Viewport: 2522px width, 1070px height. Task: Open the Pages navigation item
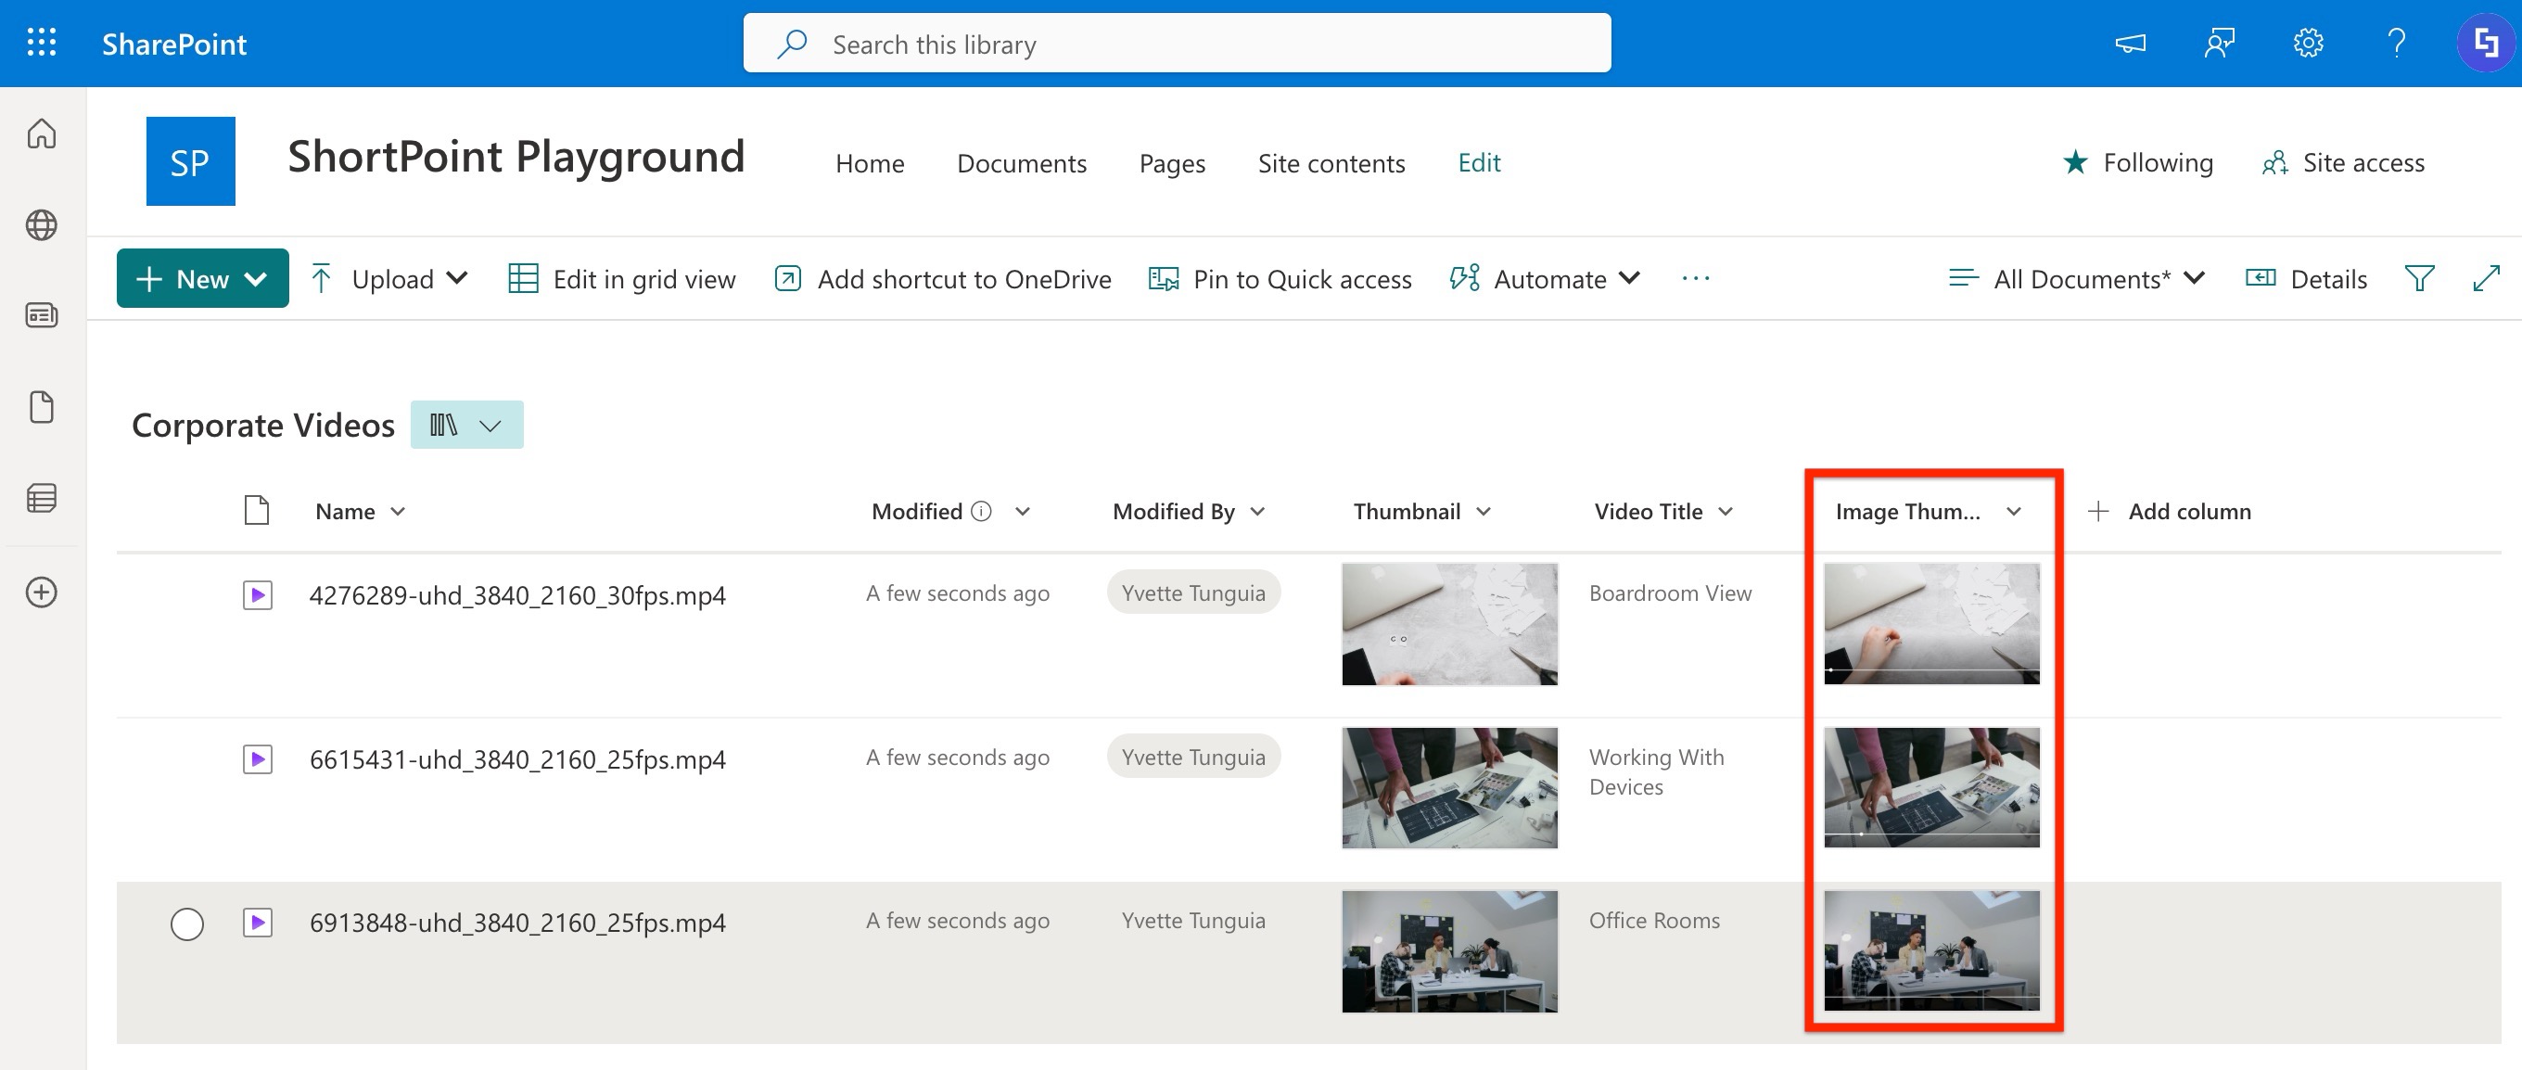(x=1171, y=162)
